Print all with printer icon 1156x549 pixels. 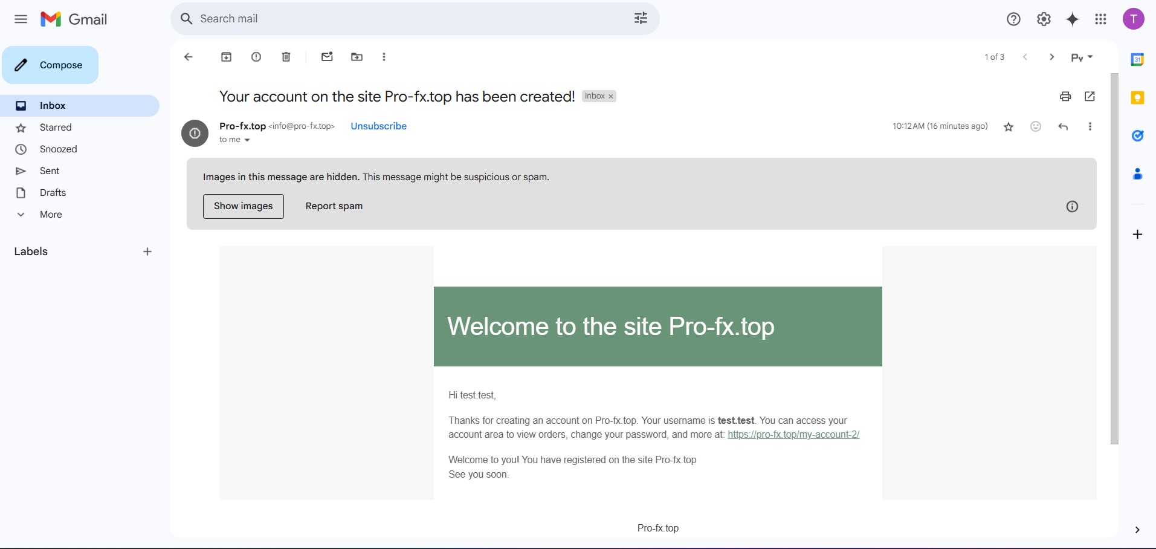tap(1065, 96)
